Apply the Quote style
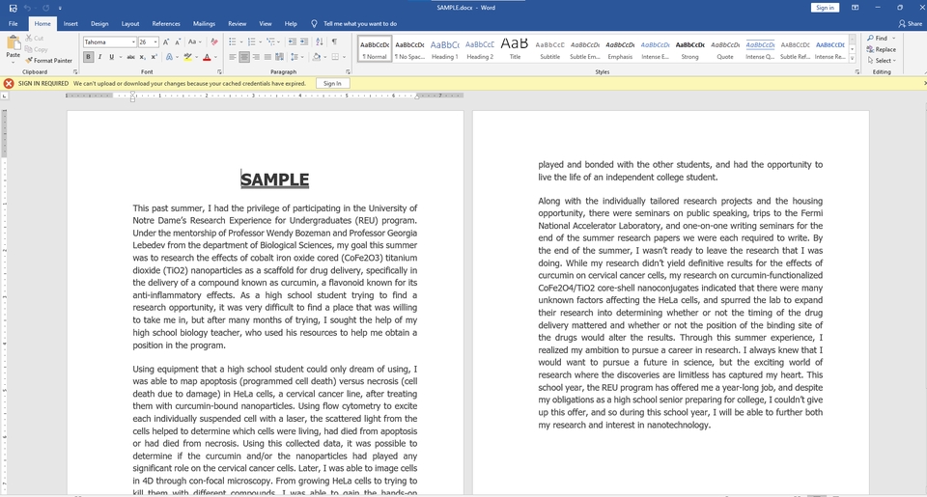The width and height of the screenshot is (927, 497). (725, 49)
